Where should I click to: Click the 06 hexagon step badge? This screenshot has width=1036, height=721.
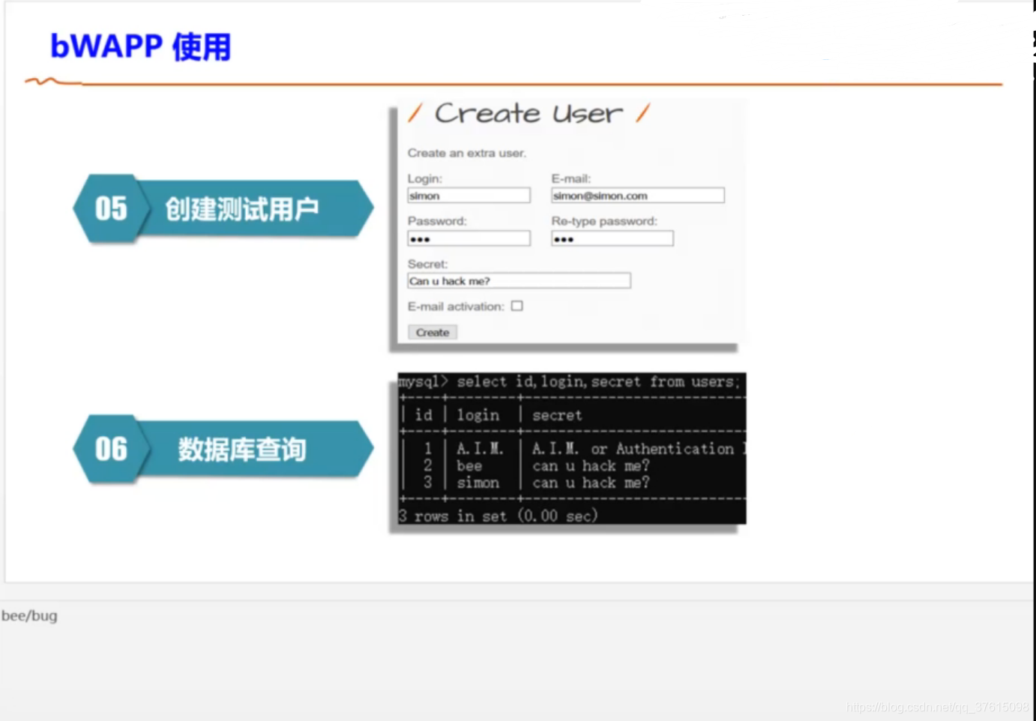(x=111, y=449)
